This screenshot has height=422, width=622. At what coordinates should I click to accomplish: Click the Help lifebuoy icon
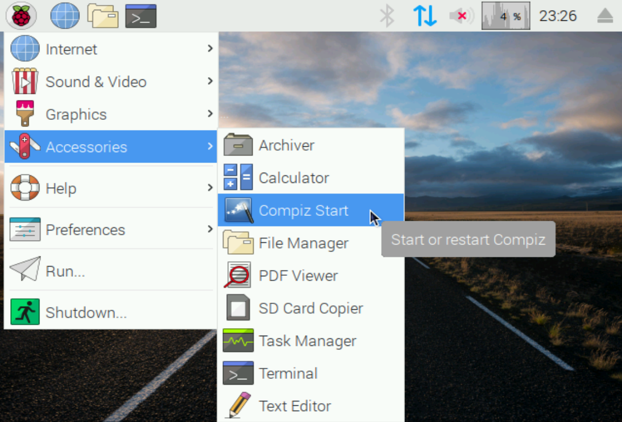pyautogui.click(x=25, y=187)
